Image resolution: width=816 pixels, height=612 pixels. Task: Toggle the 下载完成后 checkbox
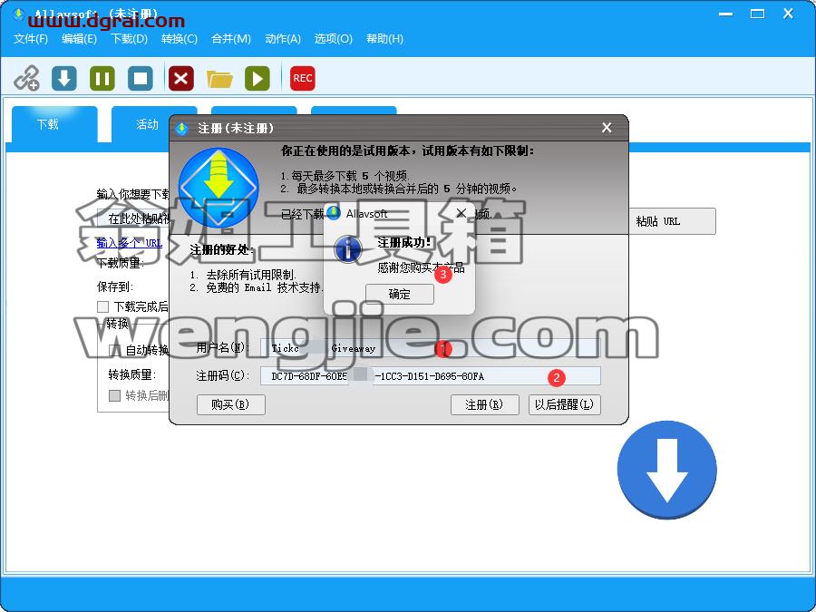tap(103, 306)
